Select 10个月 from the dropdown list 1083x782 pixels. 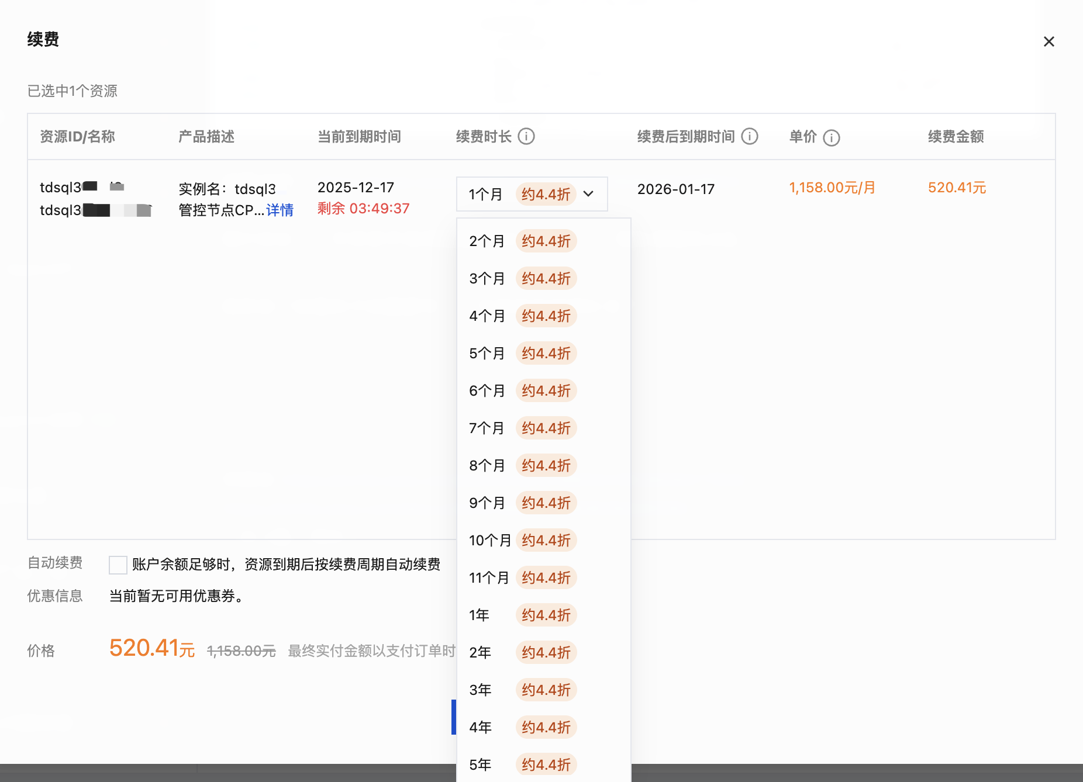coord(489,541)
